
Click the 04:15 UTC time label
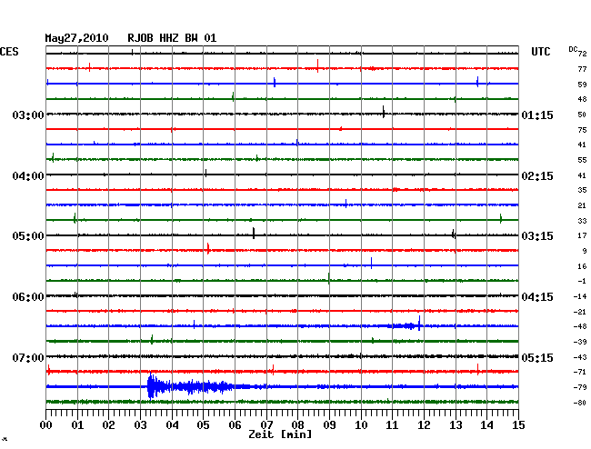pos(537,297)
